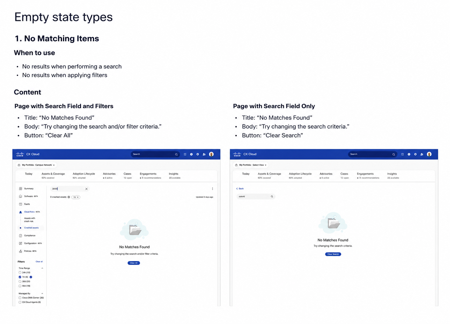Open Insights tab in filters mockup
This screenshot has width=450, height=324.
(175, 176)
